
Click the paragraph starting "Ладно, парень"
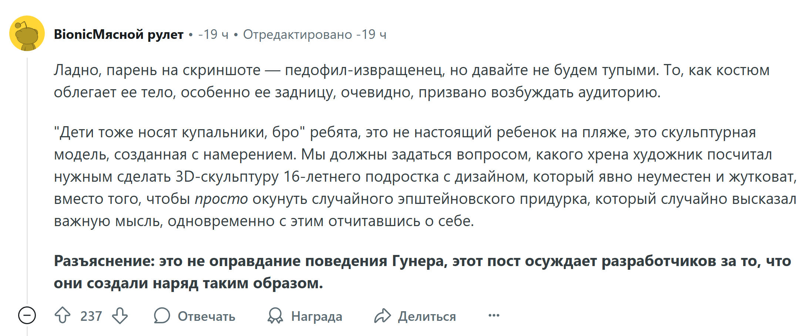click(411, 81)
